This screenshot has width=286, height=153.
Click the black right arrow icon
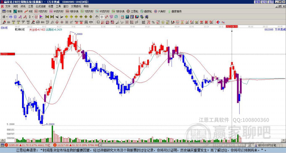click(x=62, y=17)
